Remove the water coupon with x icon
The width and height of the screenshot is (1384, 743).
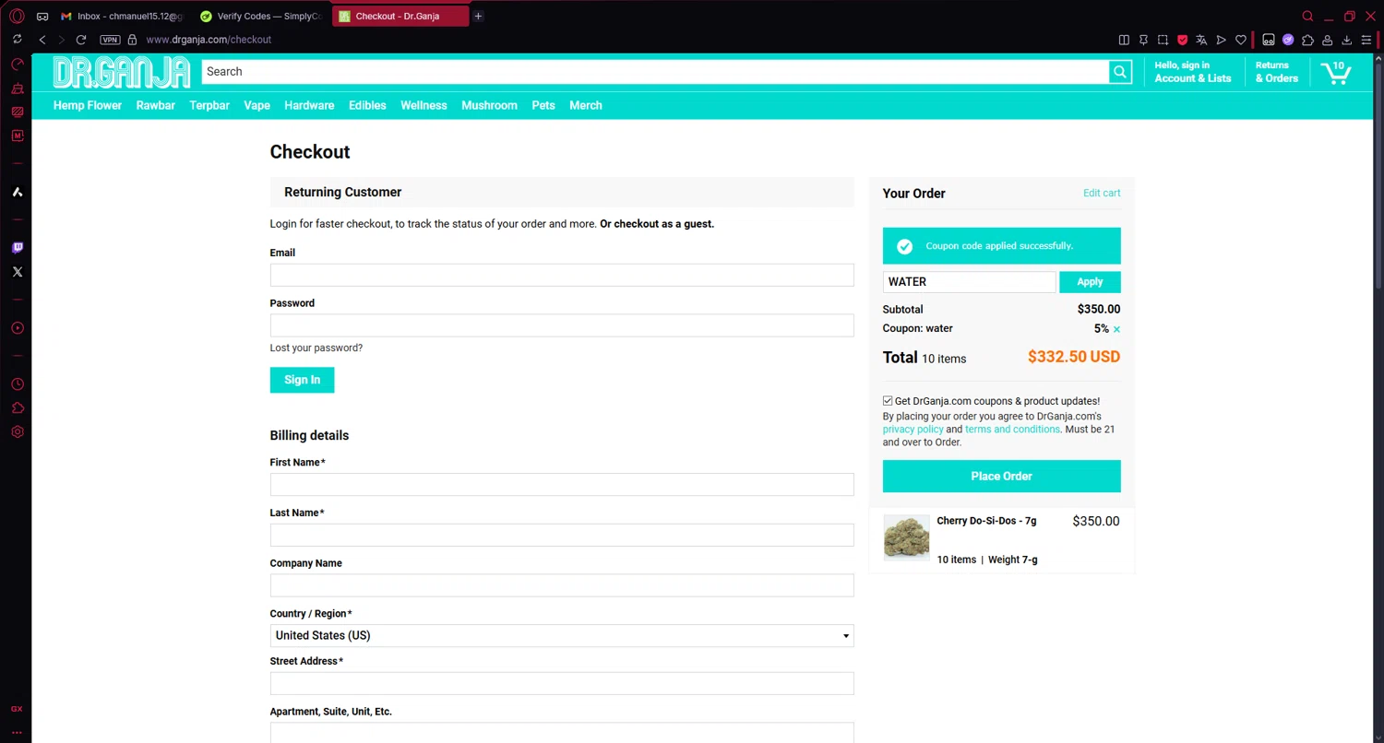[x=1116, y=329]
